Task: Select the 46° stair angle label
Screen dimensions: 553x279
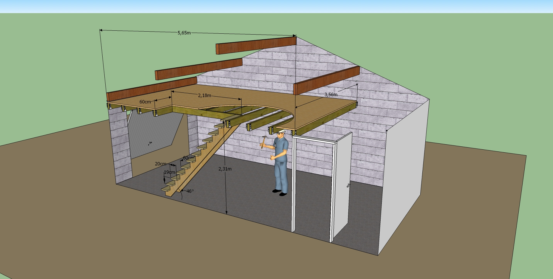Action: [x=190, y=191]
